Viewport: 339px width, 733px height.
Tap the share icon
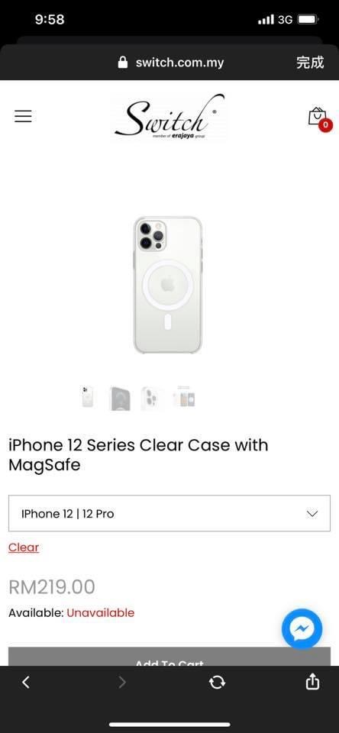coord(312,682)
